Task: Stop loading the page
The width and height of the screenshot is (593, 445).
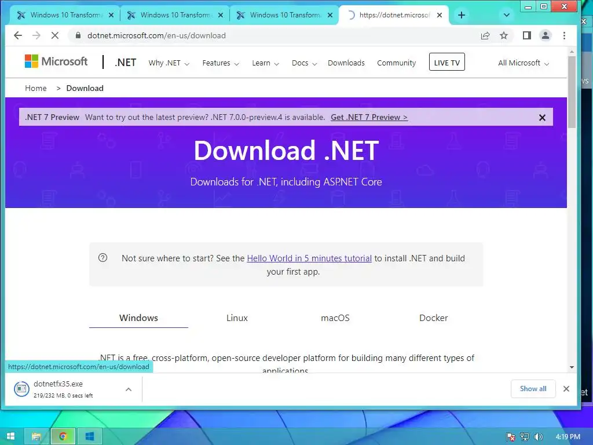Action: [55, 35]
